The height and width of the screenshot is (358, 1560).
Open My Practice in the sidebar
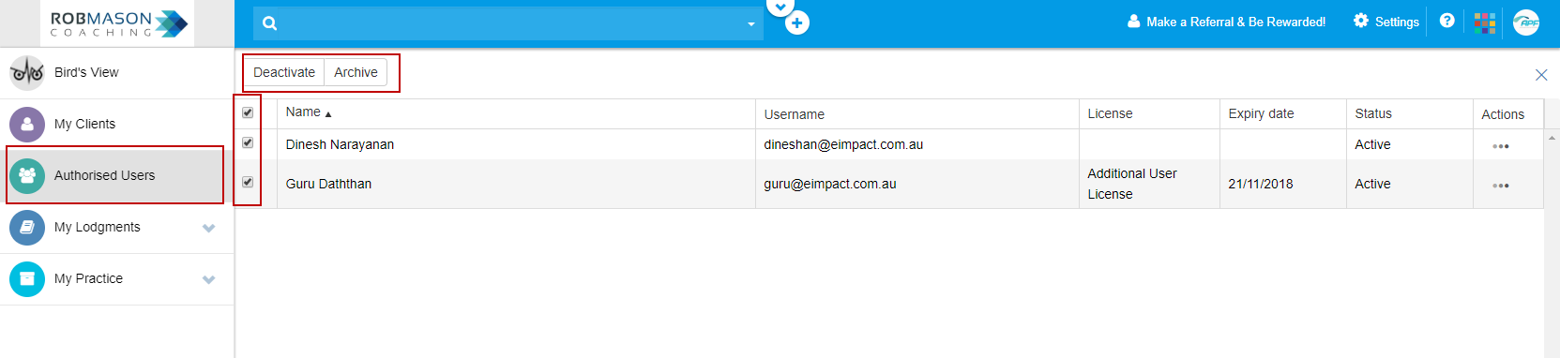click(x=116, y=279)
